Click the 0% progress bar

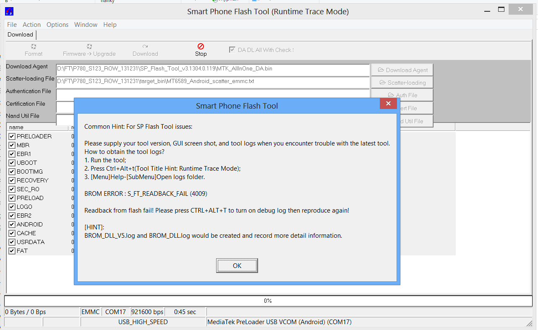[268, 301]
